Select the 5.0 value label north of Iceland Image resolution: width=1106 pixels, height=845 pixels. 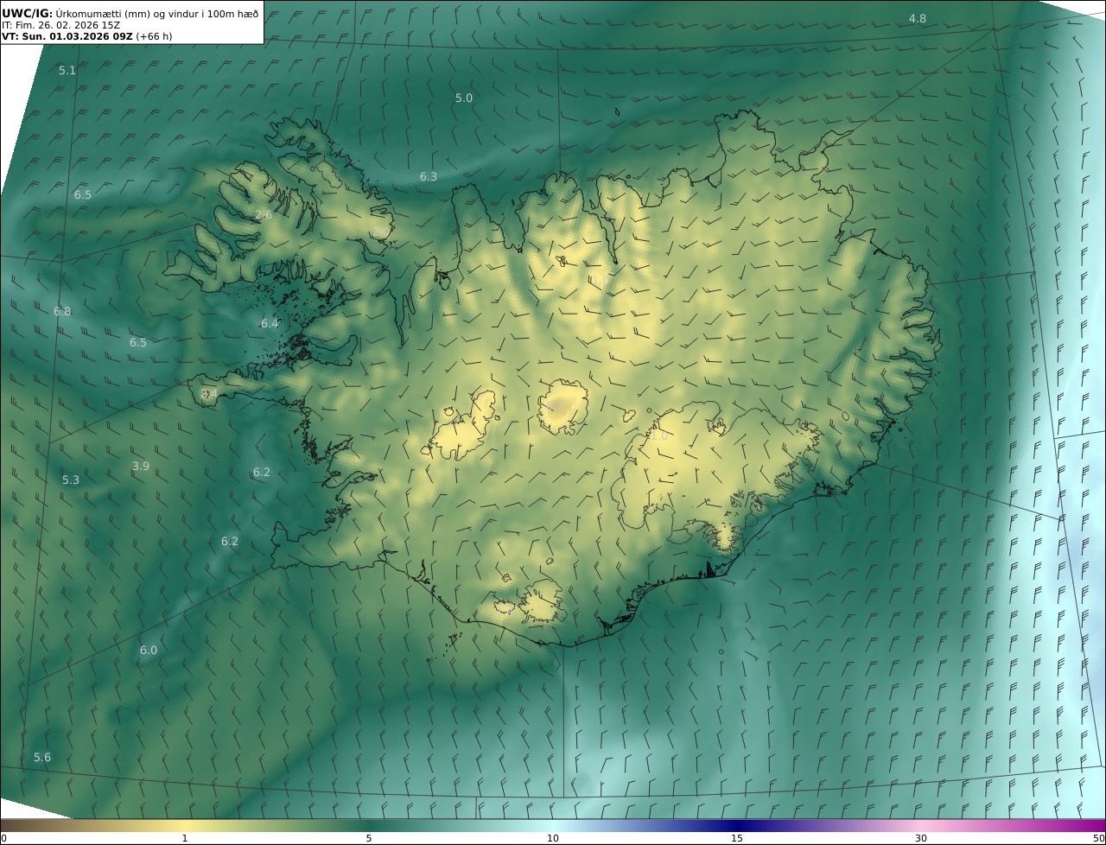point(464,98)
